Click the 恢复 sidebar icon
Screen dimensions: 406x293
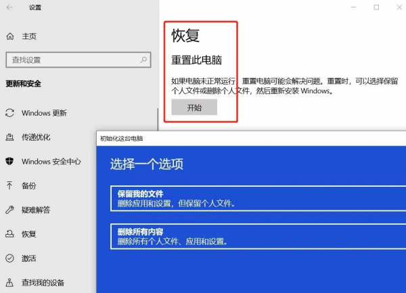pyautogui.click(x=9, y=234)
